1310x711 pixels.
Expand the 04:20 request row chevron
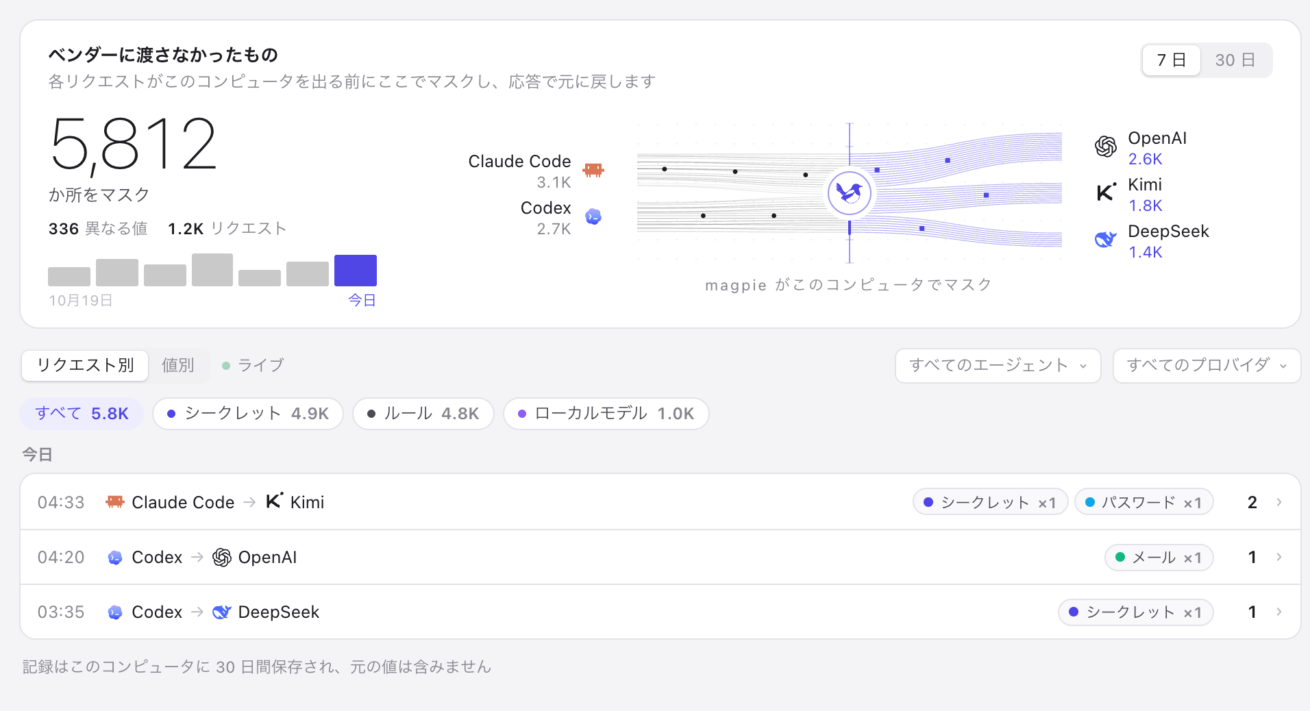pos(1279,557)
